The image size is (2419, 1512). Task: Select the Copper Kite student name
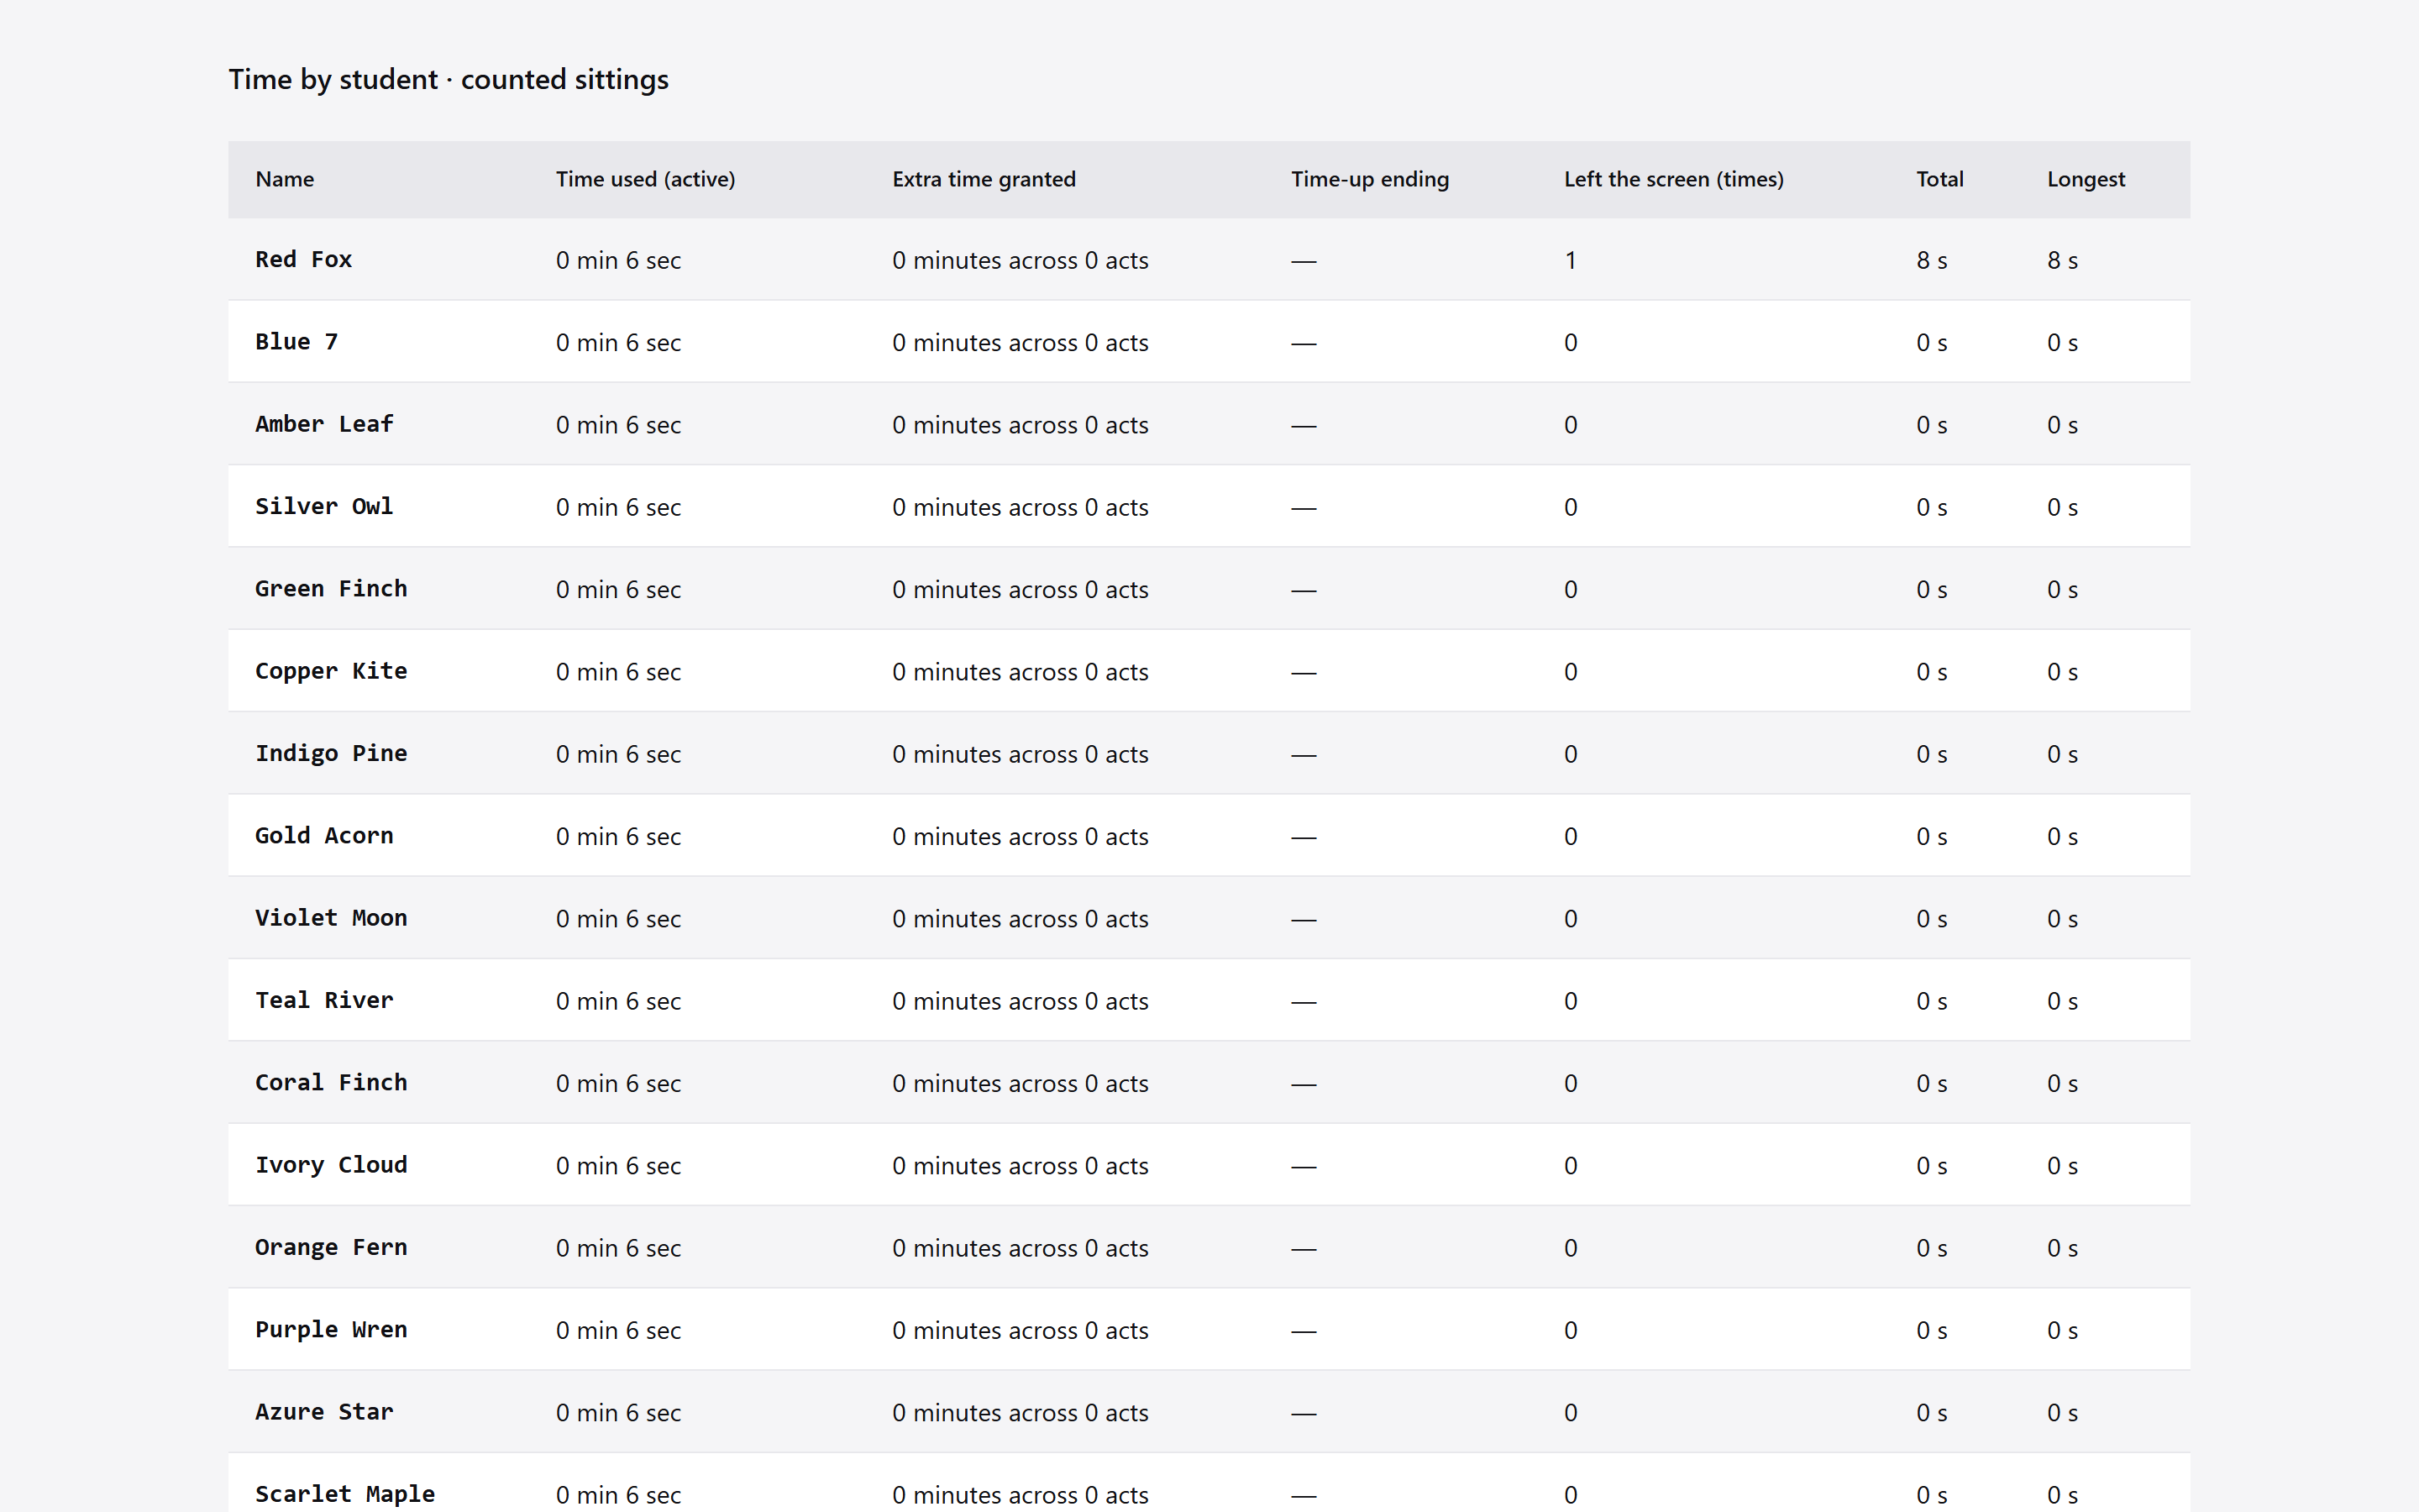tap(332, 671)
